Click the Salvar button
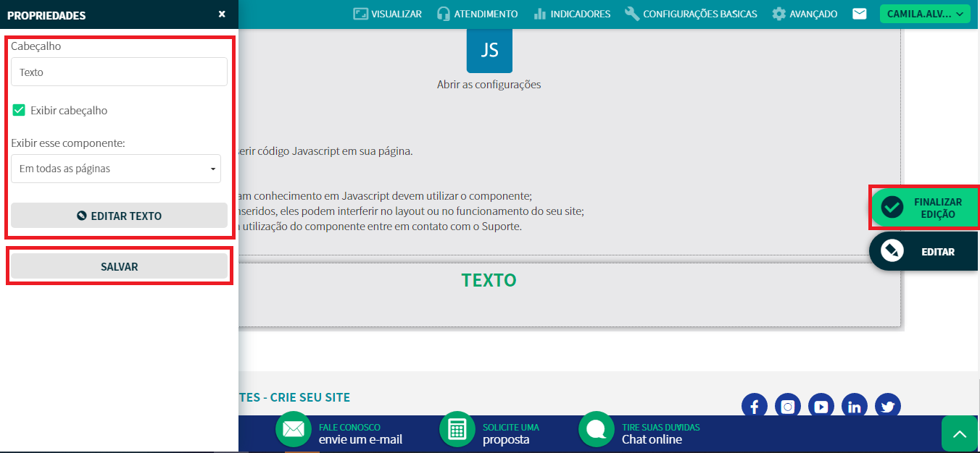Viewport: 980px width, 453px height. click(119, 266)
